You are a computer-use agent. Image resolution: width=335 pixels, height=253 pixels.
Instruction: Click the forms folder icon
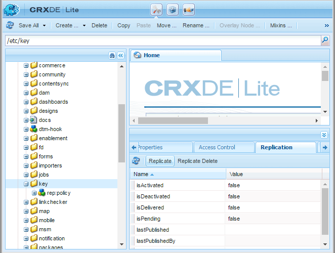pos(34,156)
